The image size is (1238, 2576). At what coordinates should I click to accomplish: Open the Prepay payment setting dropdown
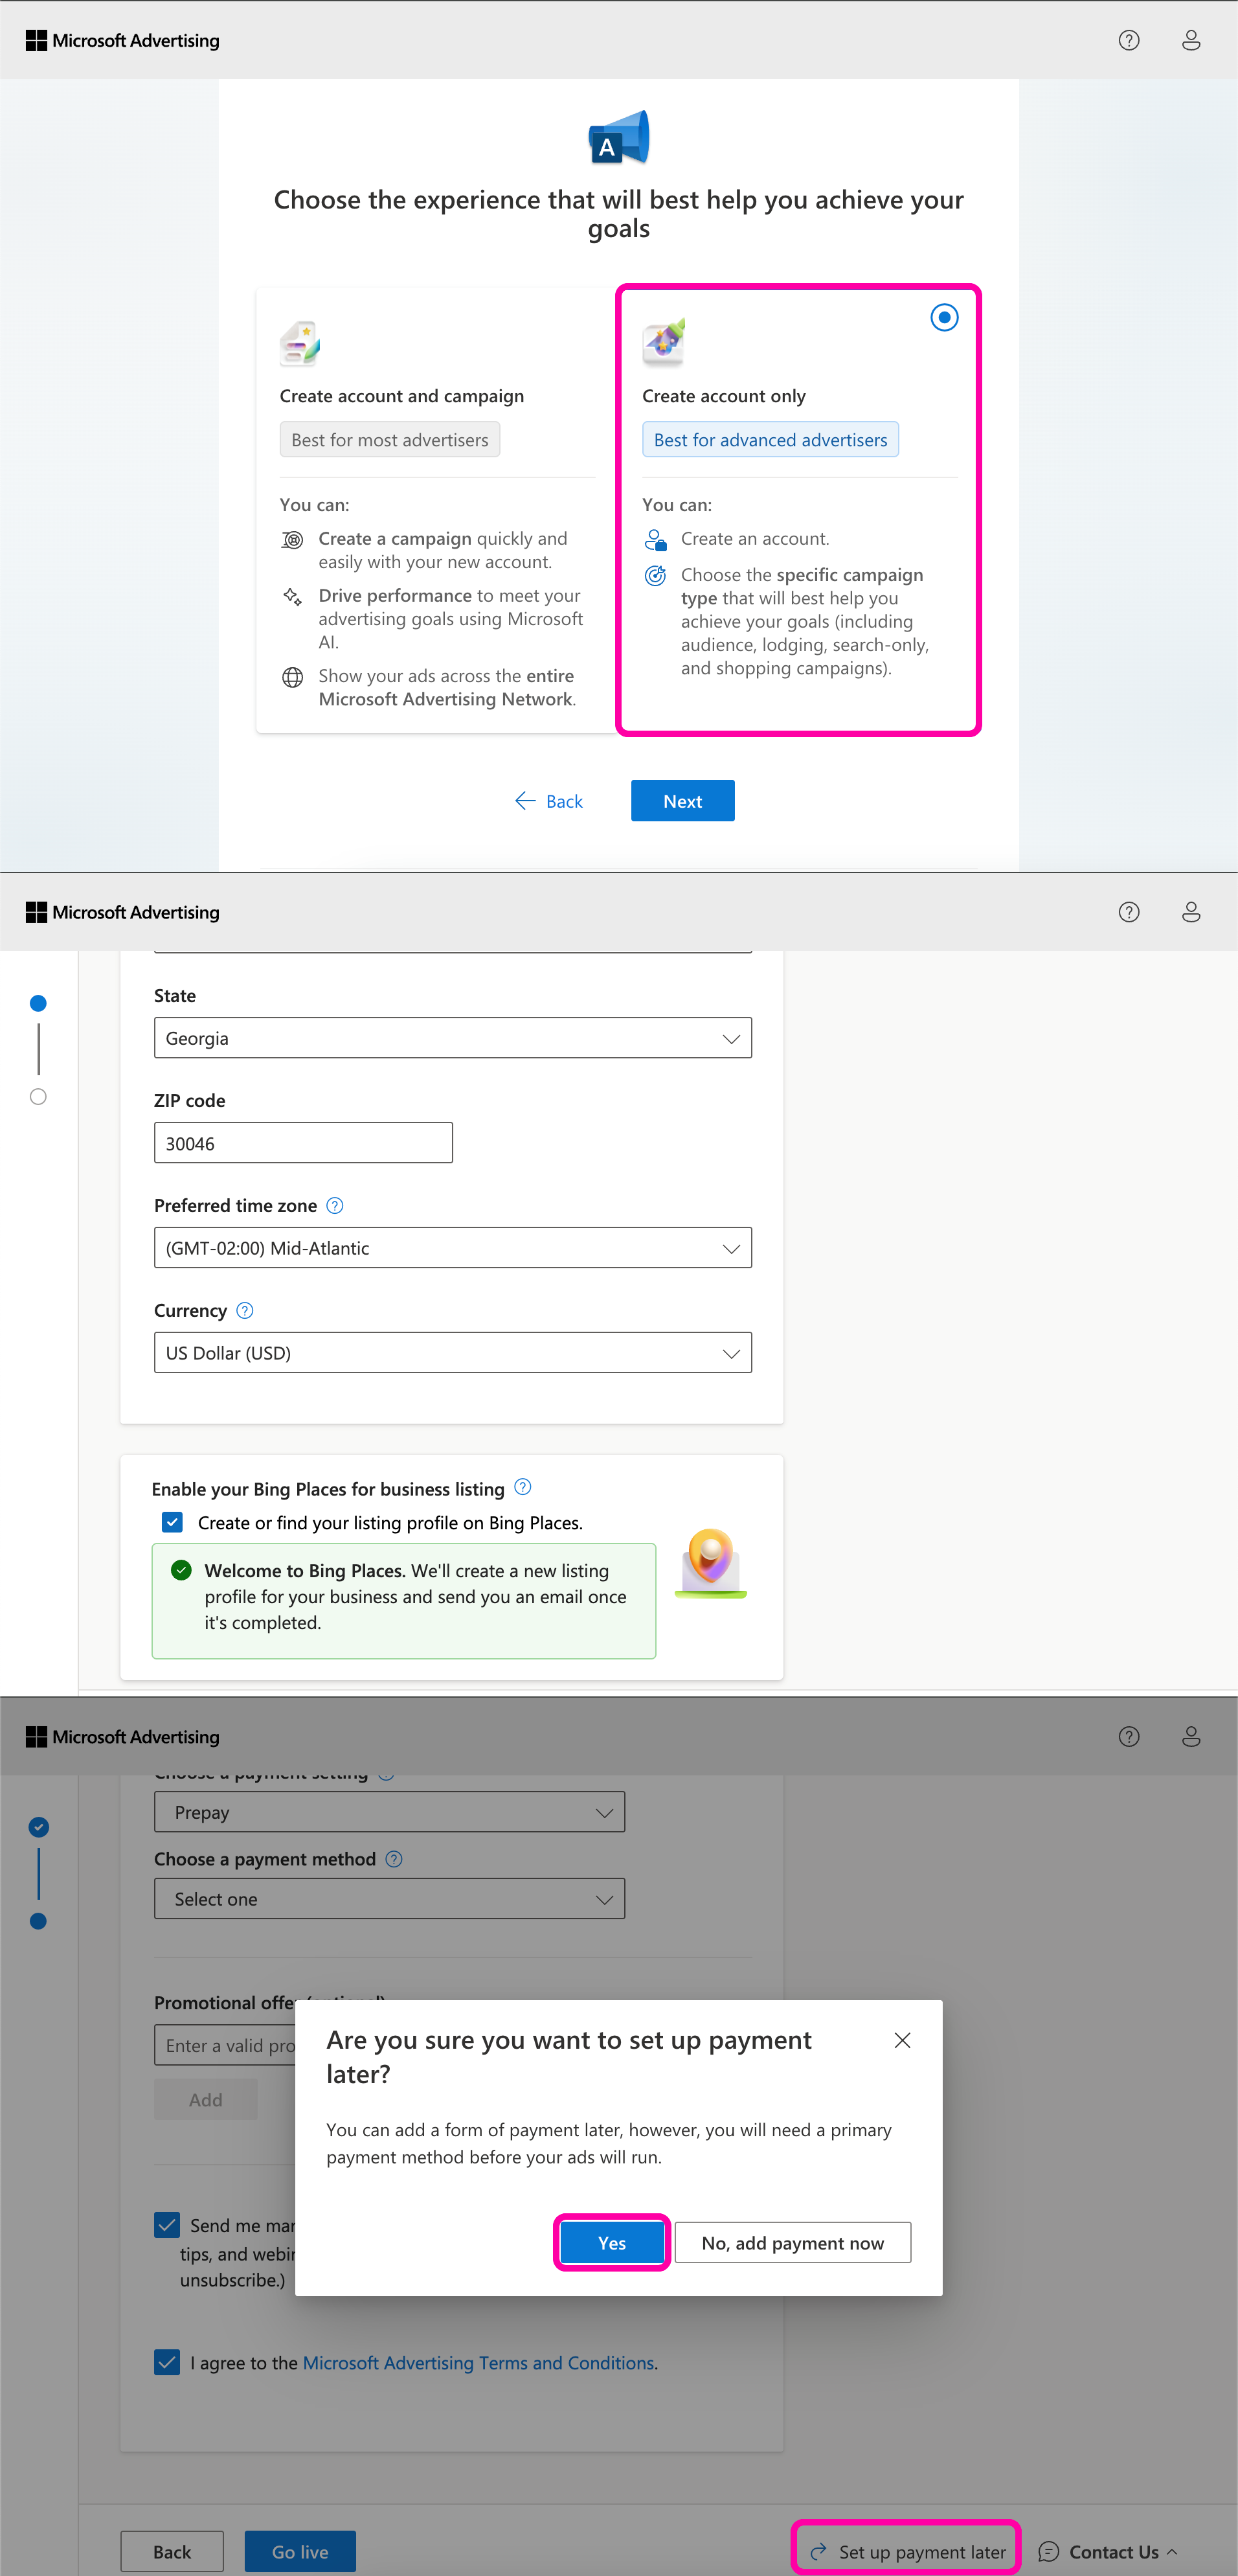[390, 1812]
